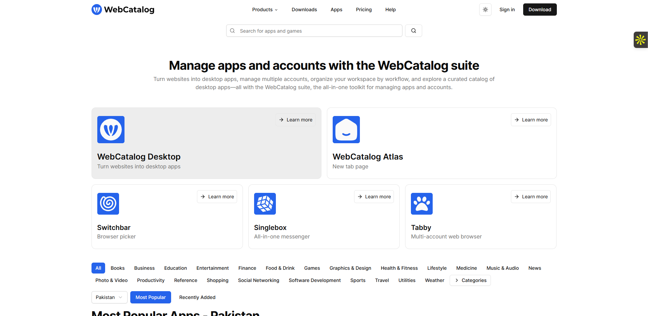This screenshot has width=648, height=316.
Task: Click the Switchbar spiral icon
Action: coord(108,204)
